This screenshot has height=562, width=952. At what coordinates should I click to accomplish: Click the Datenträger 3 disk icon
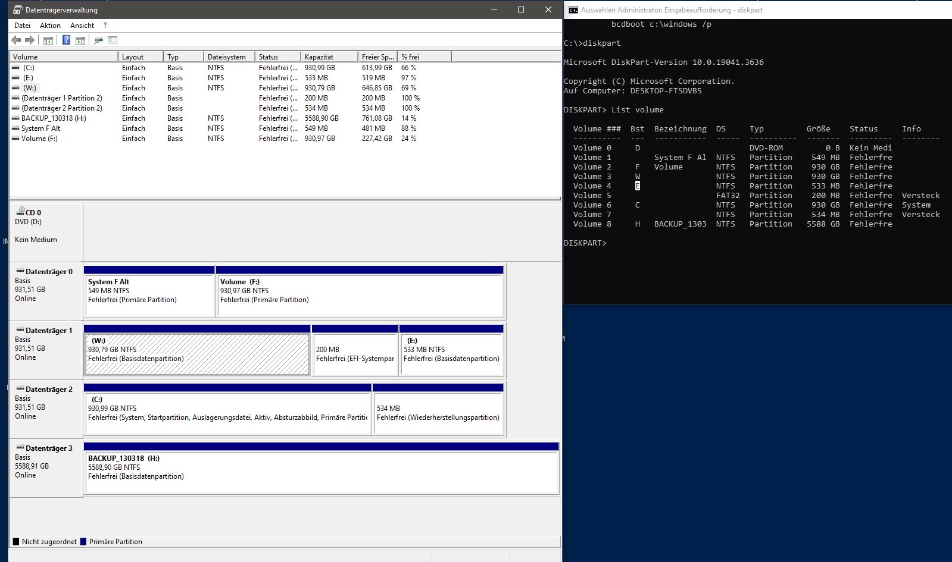click(x=20, y=448)
